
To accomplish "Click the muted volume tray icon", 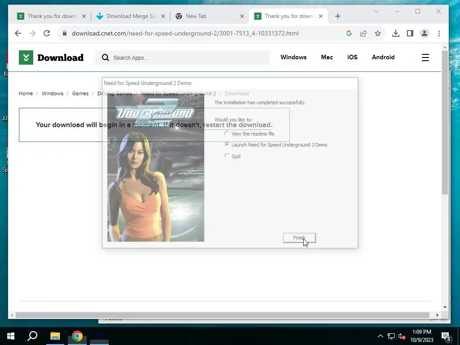I will tap(402, 336).
